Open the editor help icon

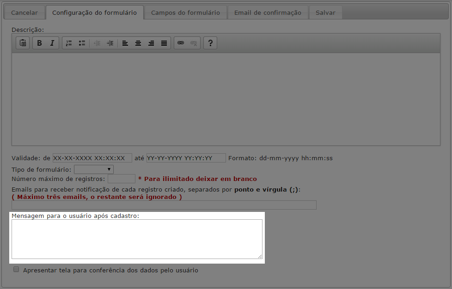click(x=210, y=43)
